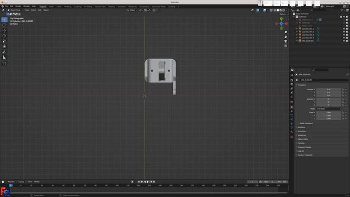Open the Shading workspace tab
Screen dimensions: 350x197
click(x=112, y=7)
